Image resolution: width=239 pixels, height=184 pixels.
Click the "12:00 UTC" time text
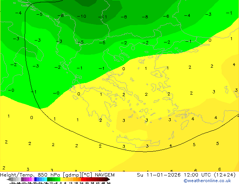tap(198, 175)
